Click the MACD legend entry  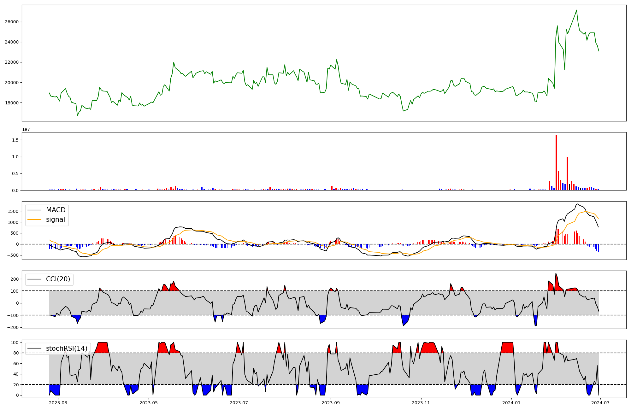click(x=56, y=210)
